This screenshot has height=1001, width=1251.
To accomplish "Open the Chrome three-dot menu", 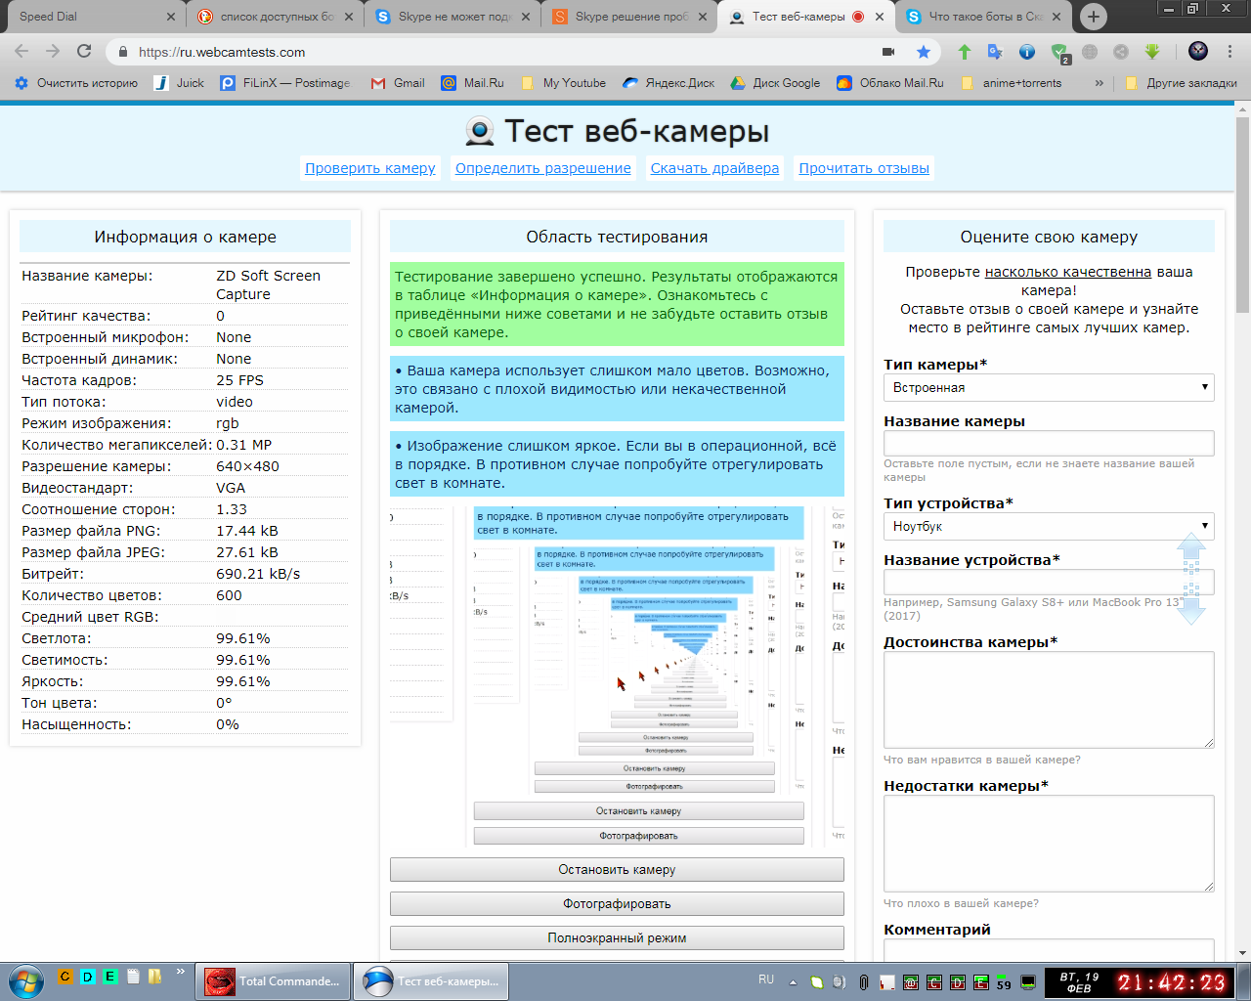I will tap(1230, 52).
